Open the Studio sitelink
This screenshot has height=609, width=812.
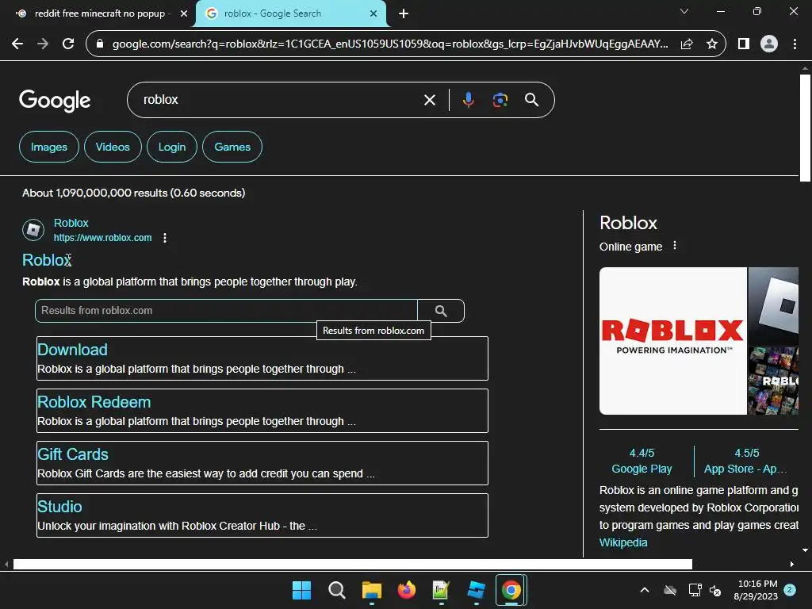tap(59, 507)
